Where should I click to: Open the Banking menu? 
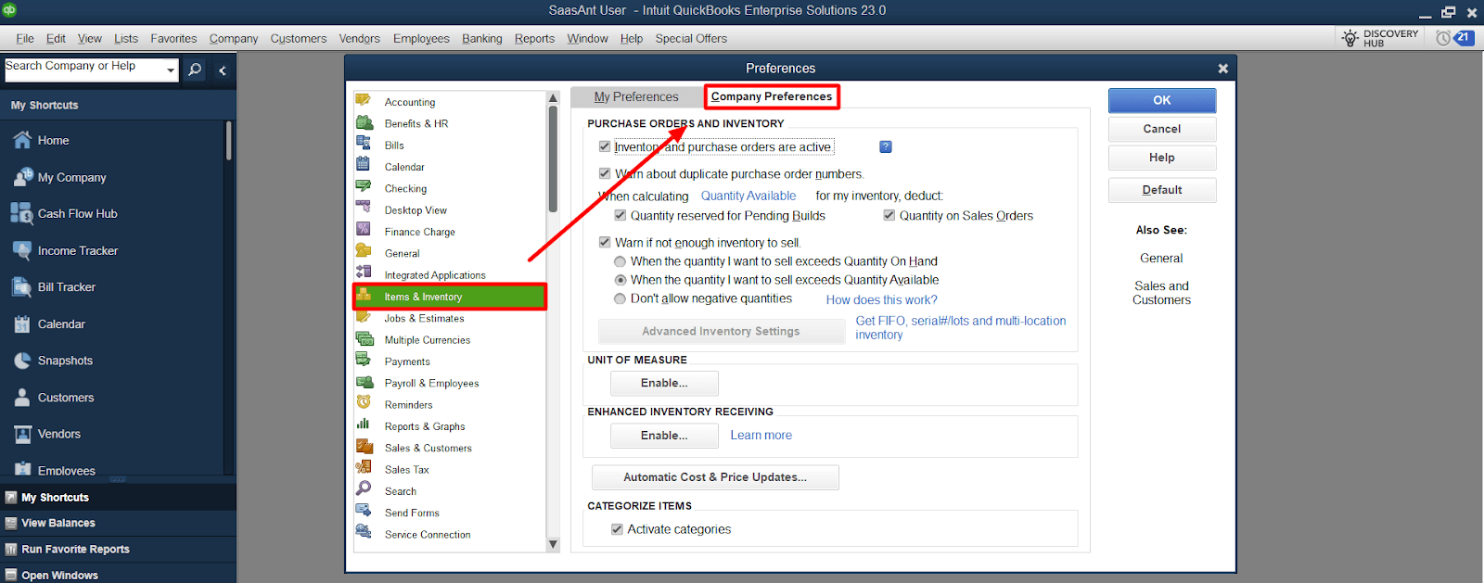(482, 38)
